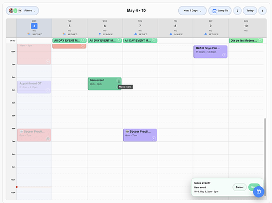Select Sunday May 10 date header
The width and height of the screenshot is (272, 203).
click(x=246, y=26)
